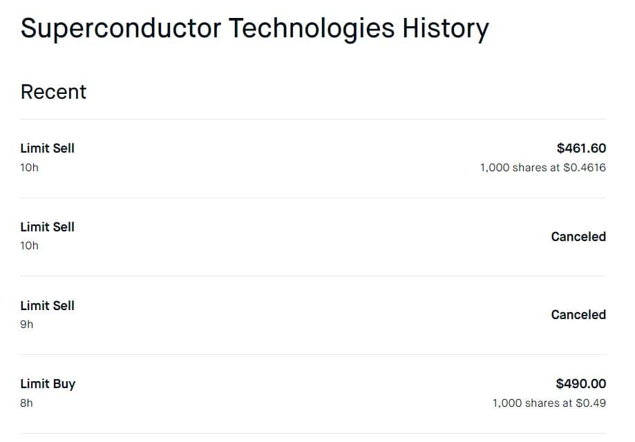
Task: Click the "1,000 shares at $0.4616" detail text
Action: (x=542, y=168)
